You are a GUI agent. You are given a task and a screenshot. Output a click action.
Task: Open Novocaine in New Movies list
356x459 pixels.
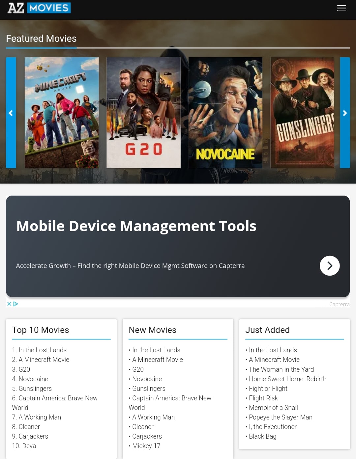click(147, 379)
